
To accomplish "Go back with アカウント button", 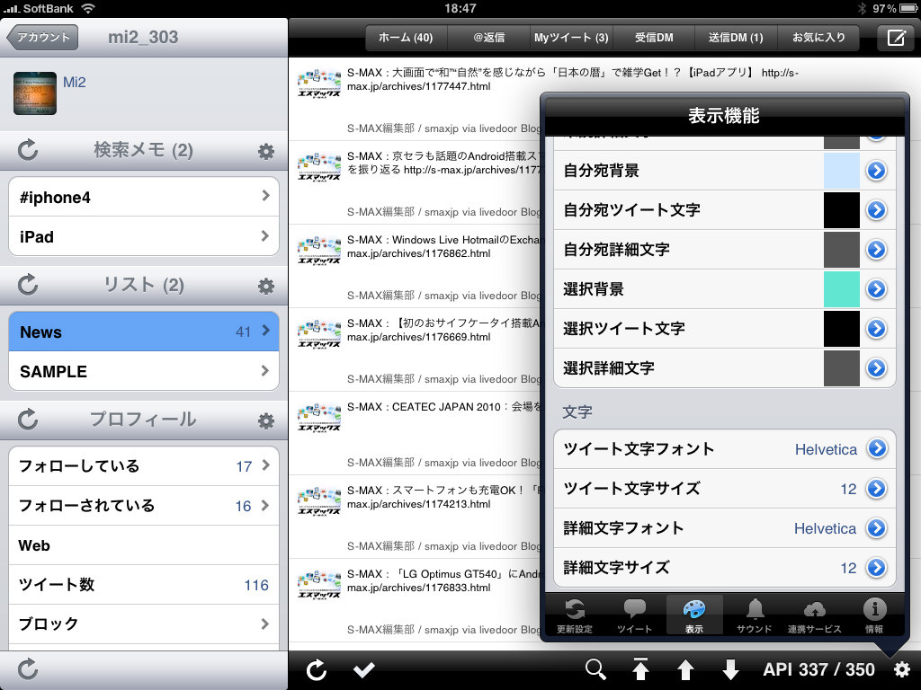I will coord(42,37).
